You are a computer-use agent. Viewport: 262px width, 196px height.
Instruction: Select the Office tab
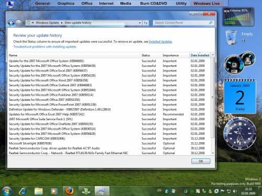(x=87, y=3)
